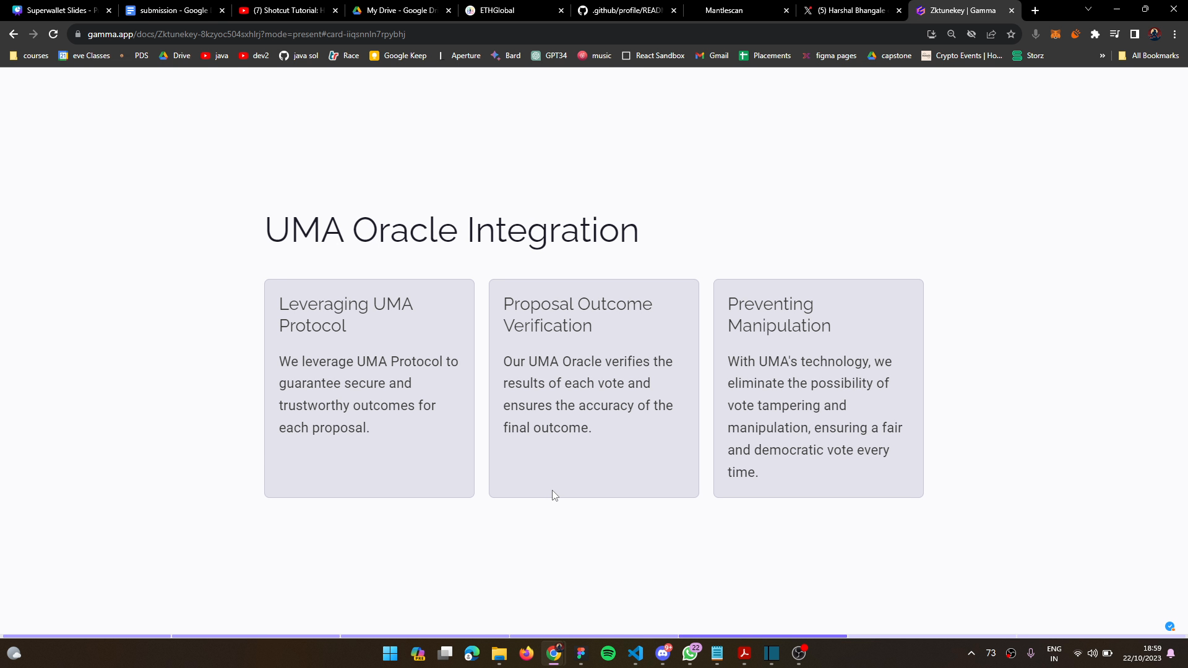View site information lock icon
This screenshot has width=1188, height=668.
pos(77,34)
